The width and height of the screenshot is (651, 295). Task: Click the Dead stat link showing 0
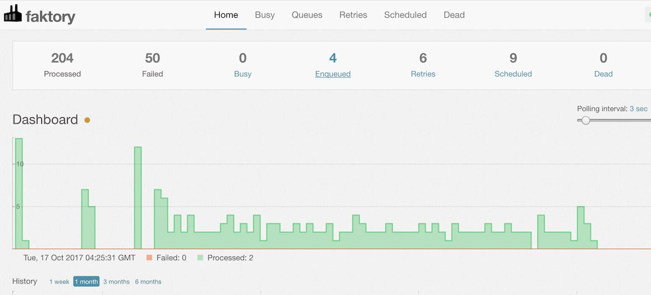tap(603, 74)
